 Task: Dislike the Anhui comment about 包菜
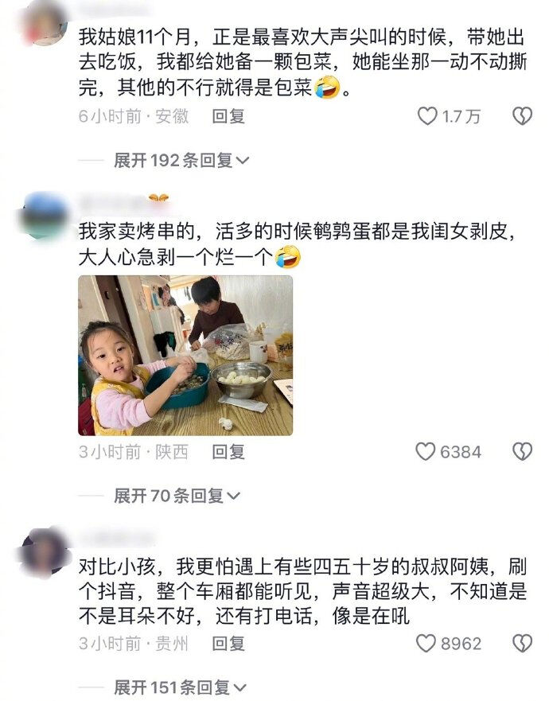pos(522,116)
